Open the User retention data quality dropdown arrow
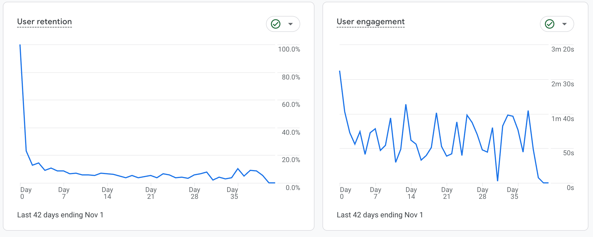The width and height of the screenshot is (593, 237). (x=291, y=24)
